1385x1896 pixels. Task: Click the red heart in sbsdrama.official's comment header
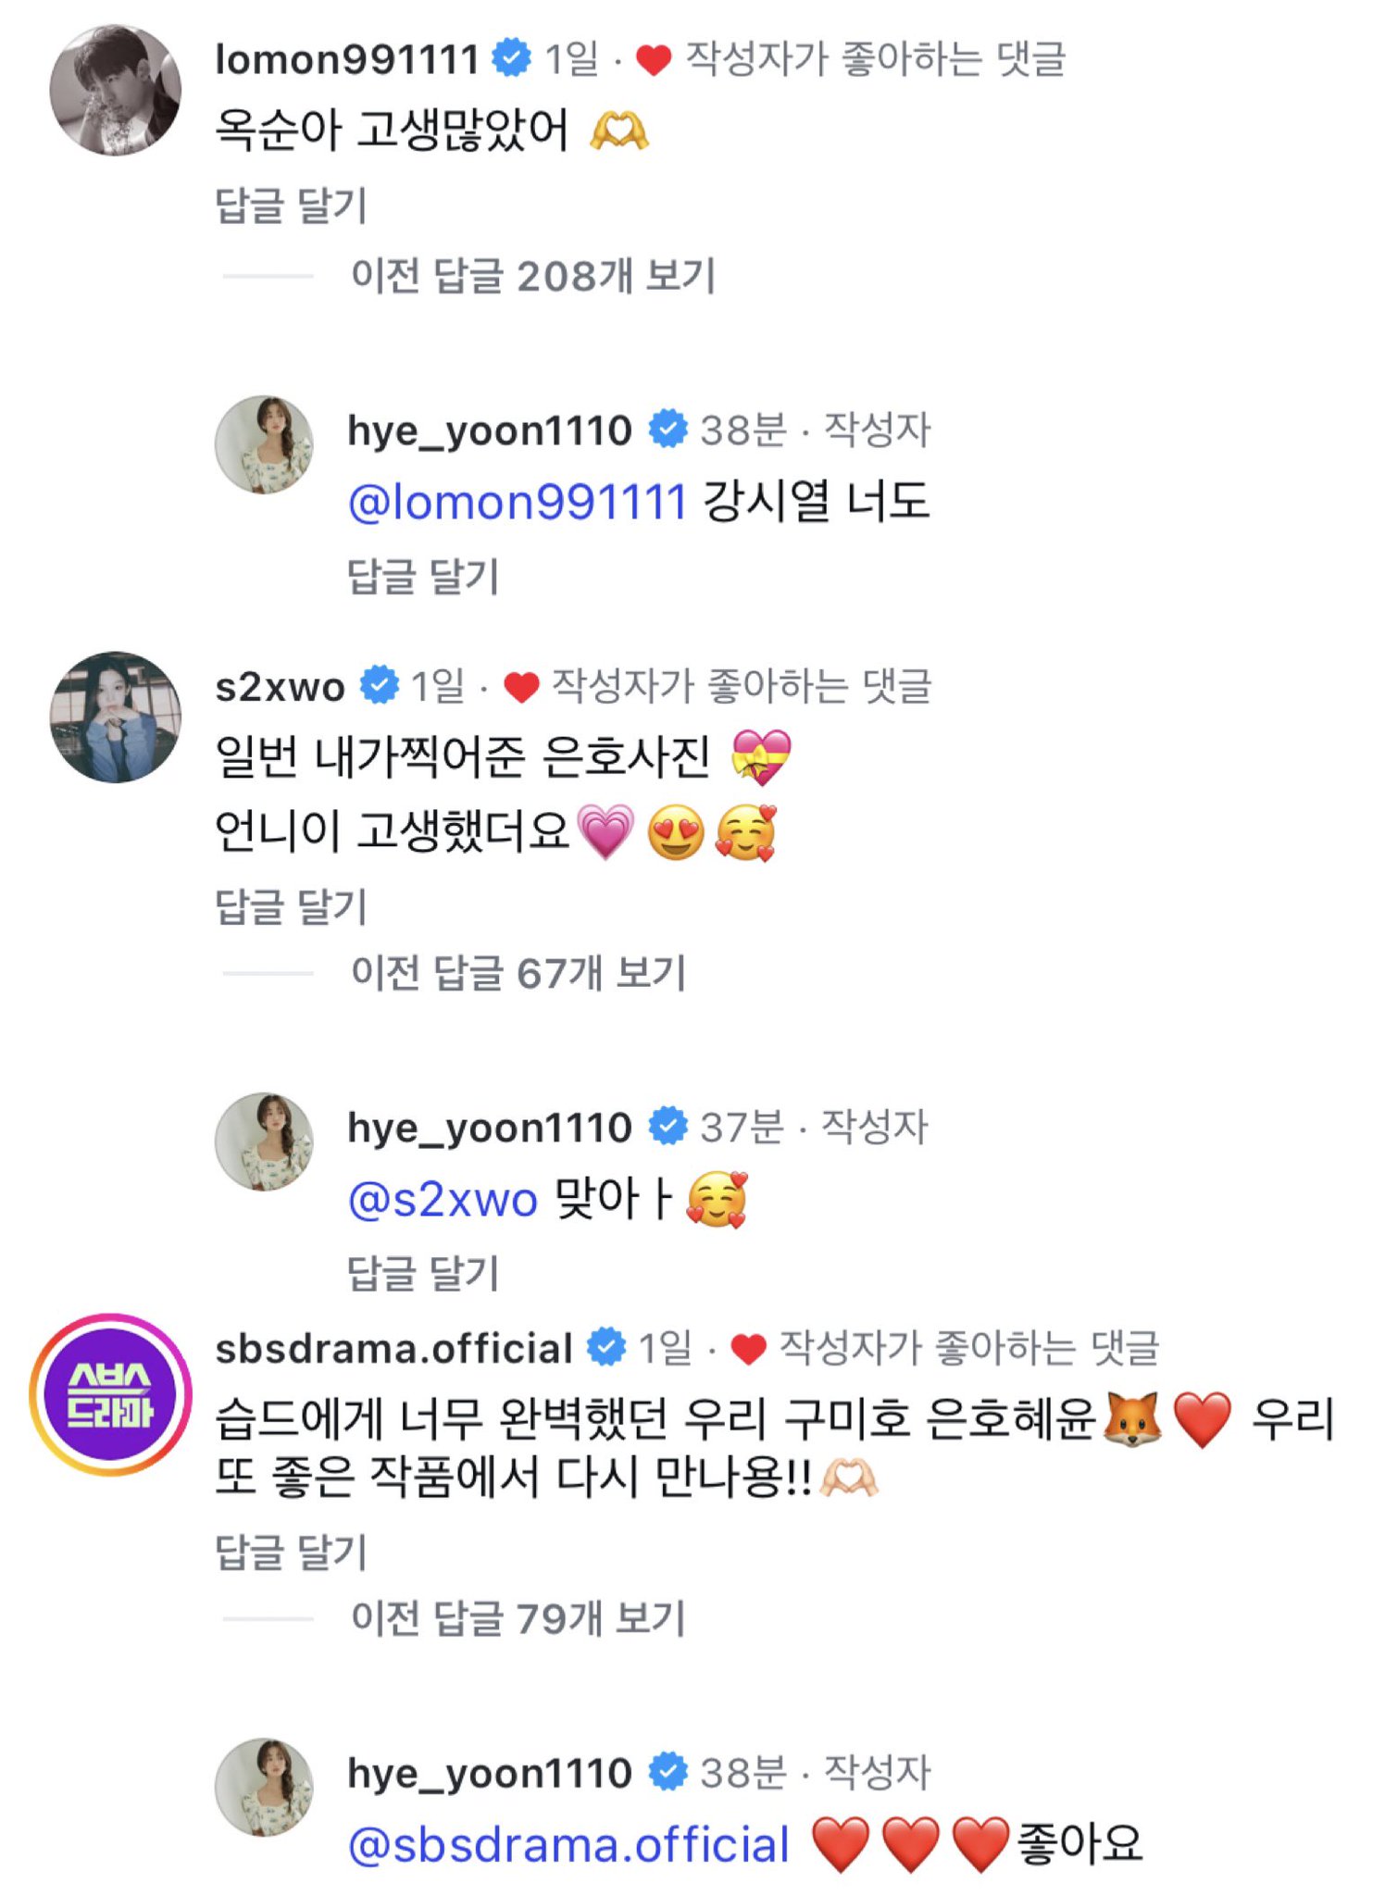point(748,1349)
